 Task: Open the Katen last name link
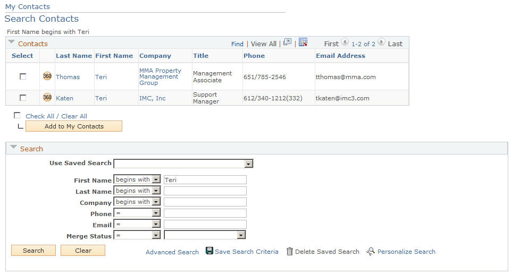(64, 98)
